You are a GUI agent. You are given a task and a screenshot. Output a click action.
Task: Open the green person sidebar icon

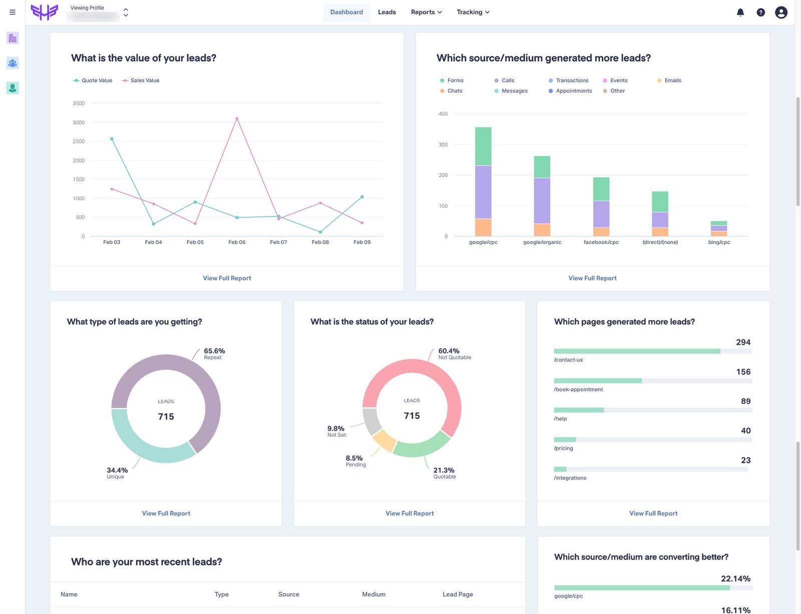pyautogui.click(x=13, y=88)
